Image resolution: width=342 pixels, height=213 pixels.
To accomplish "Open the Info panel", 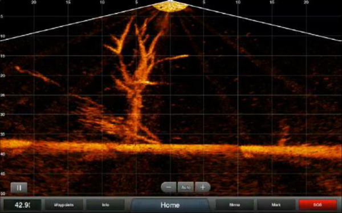I will click(x=105, y=205).
